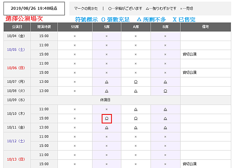Screen dimensions: 234x168
Task: Click the SS席 sold-out × for 10/07 13:00
Action: tap(75, 82)
